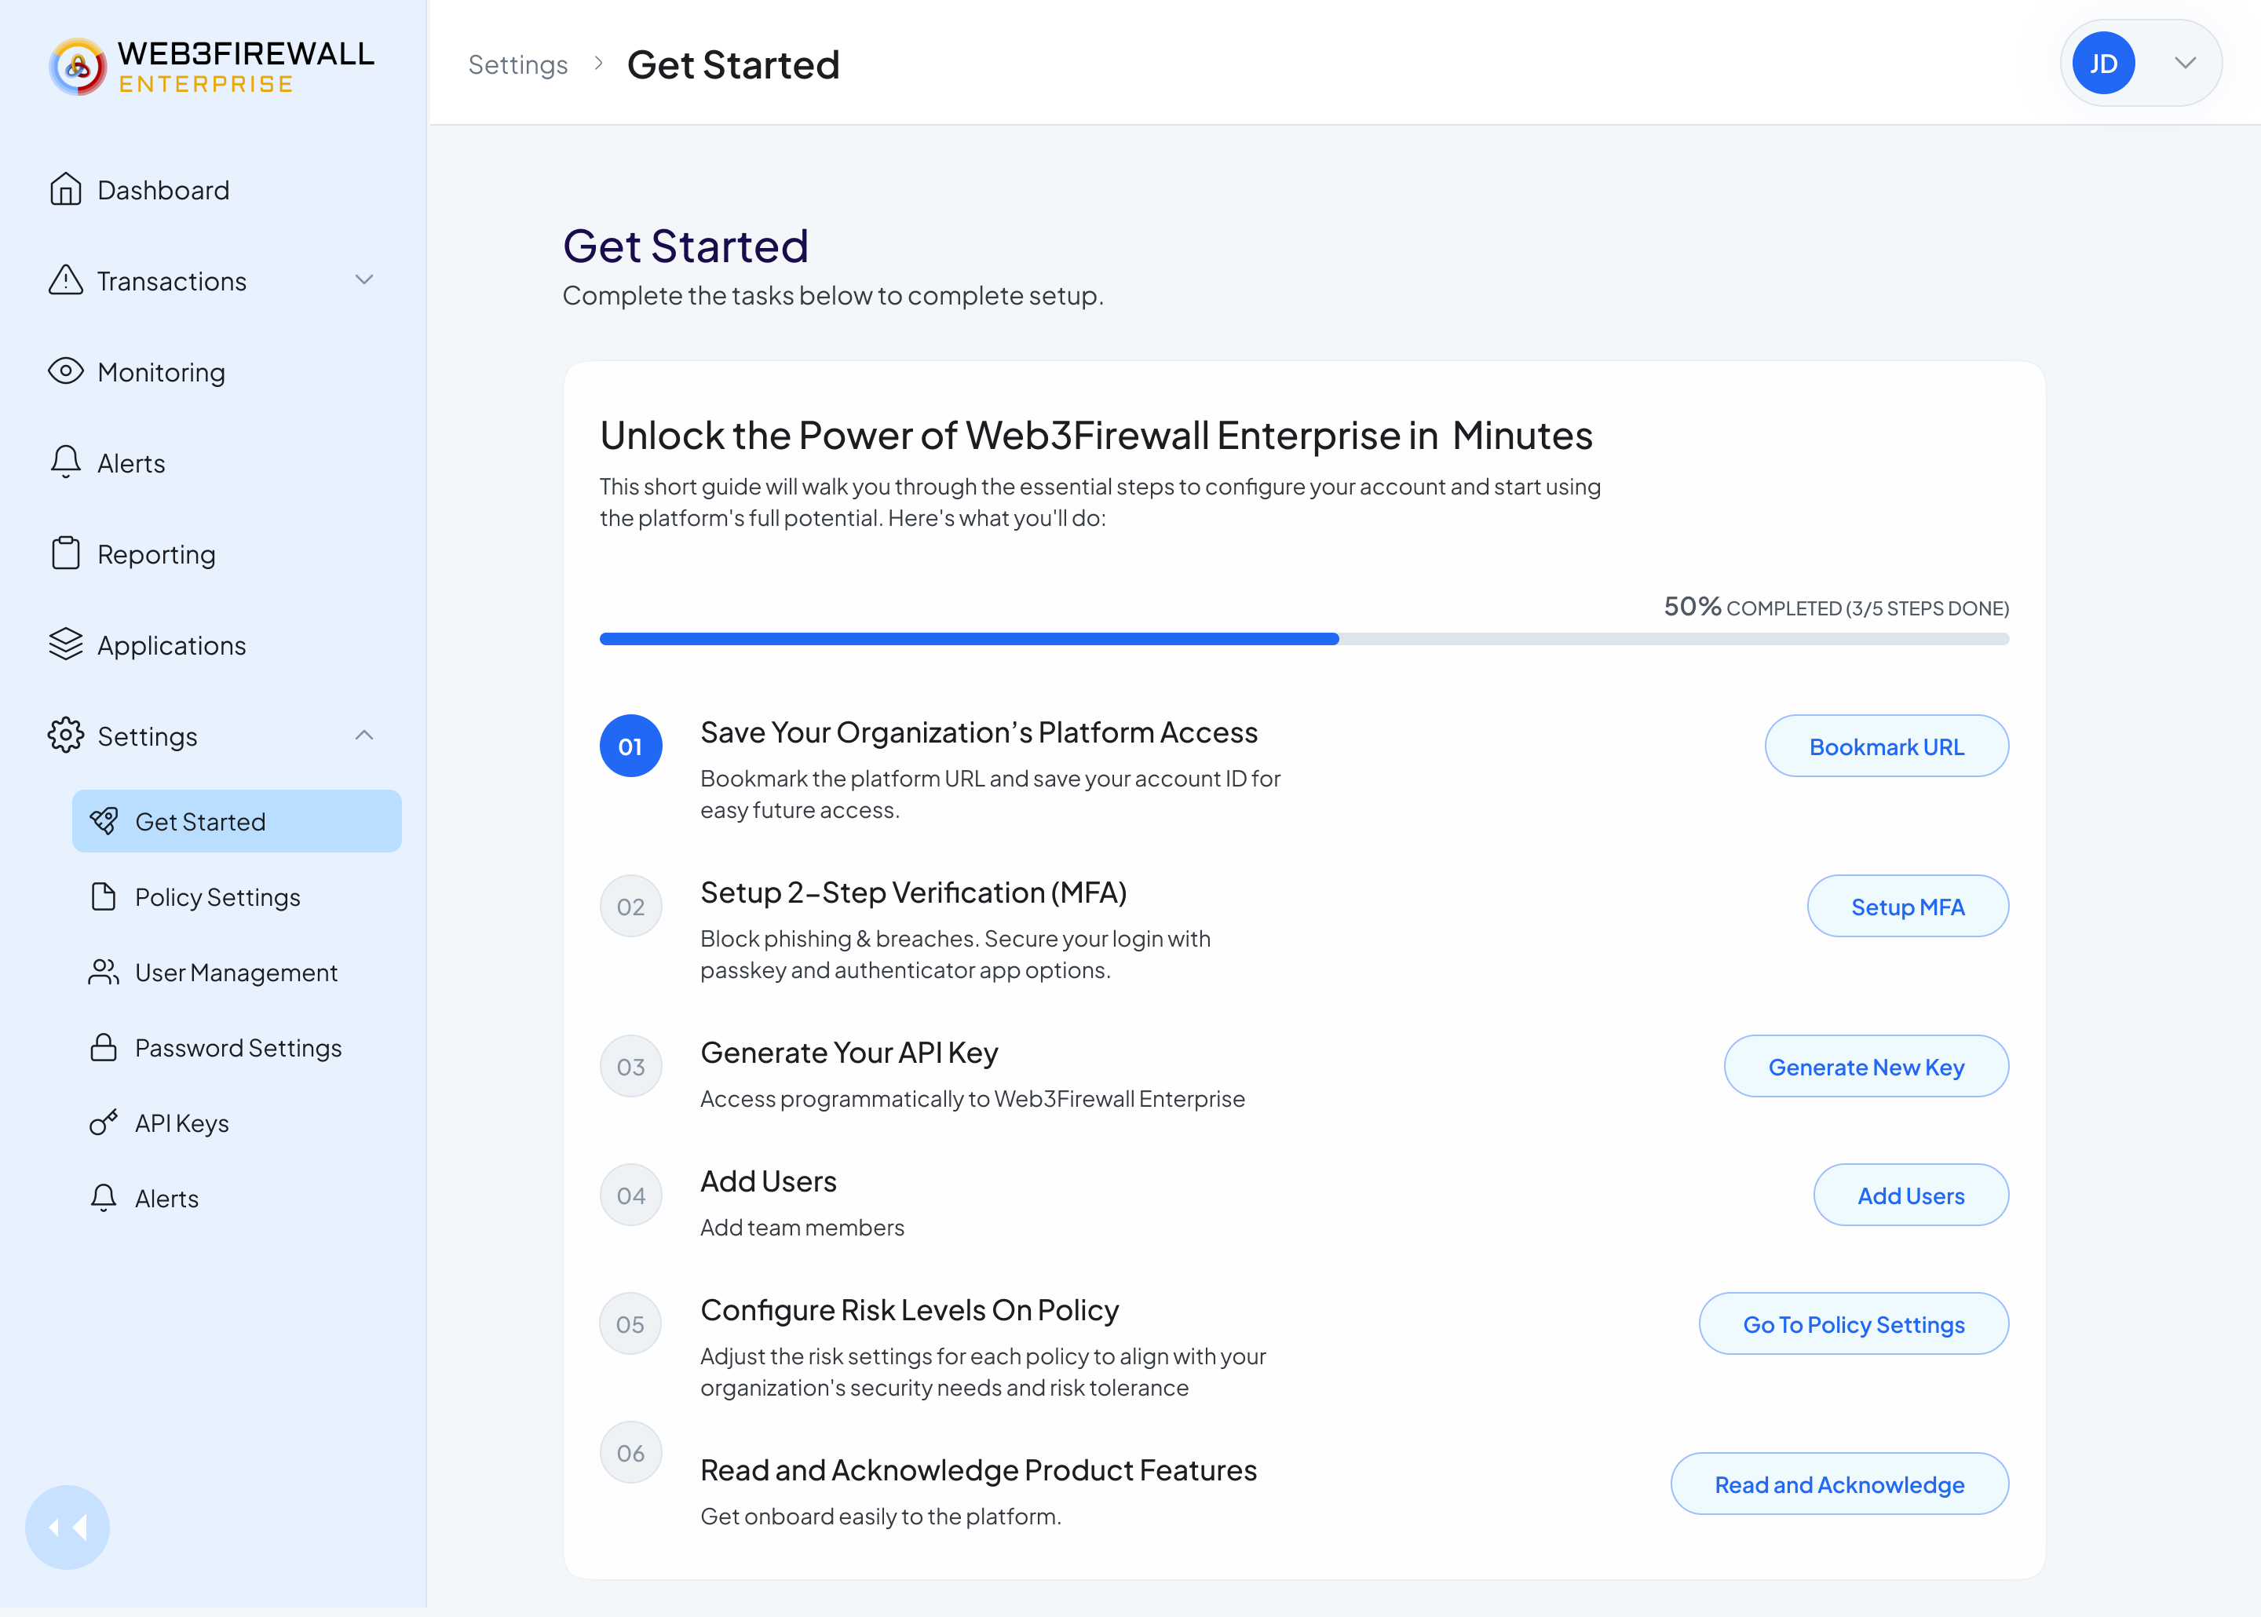The height and width of the screenshot is (1617, 2261).
Task: Click the Transactions warning triangle icon
Action: point(66,279)
